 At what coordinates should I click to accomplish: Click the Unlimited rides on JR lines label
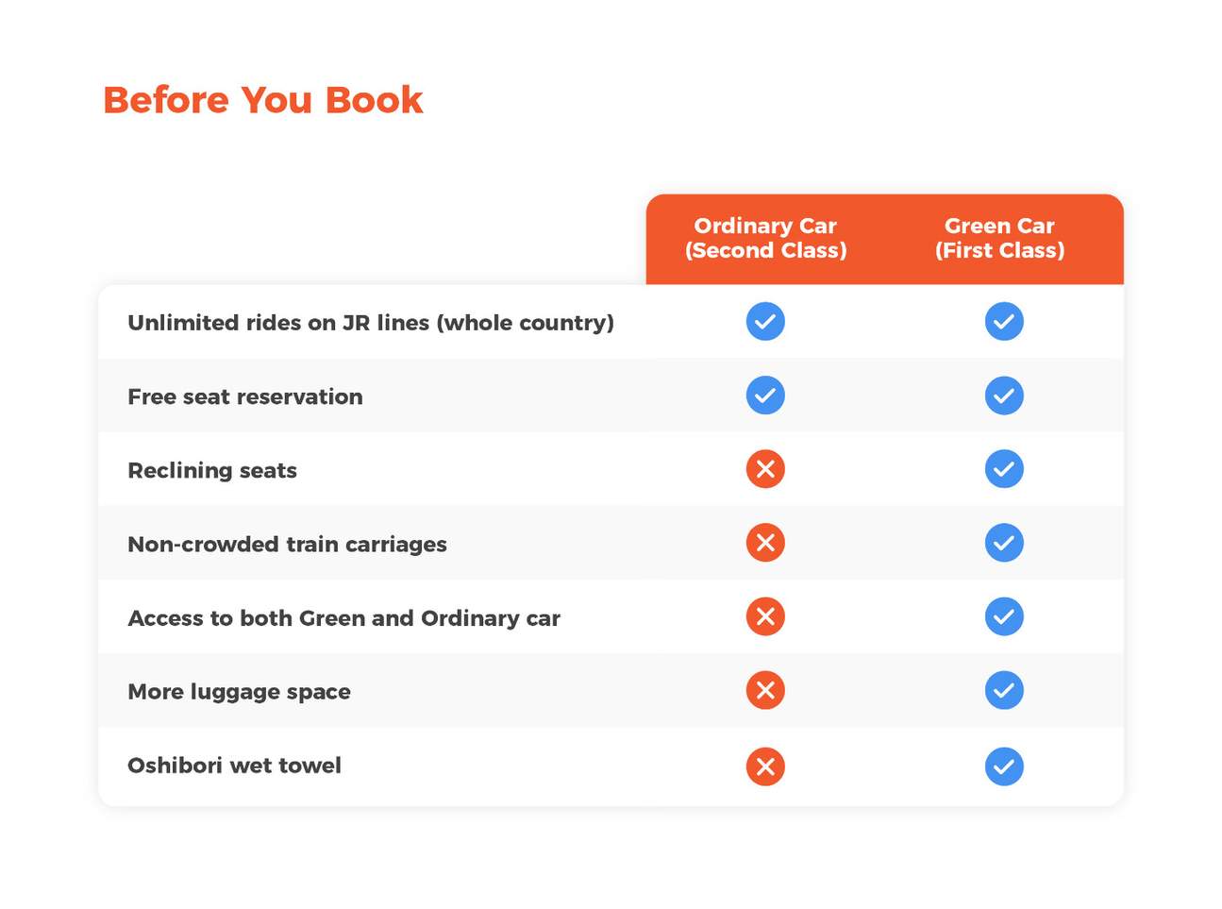(371, 323)
